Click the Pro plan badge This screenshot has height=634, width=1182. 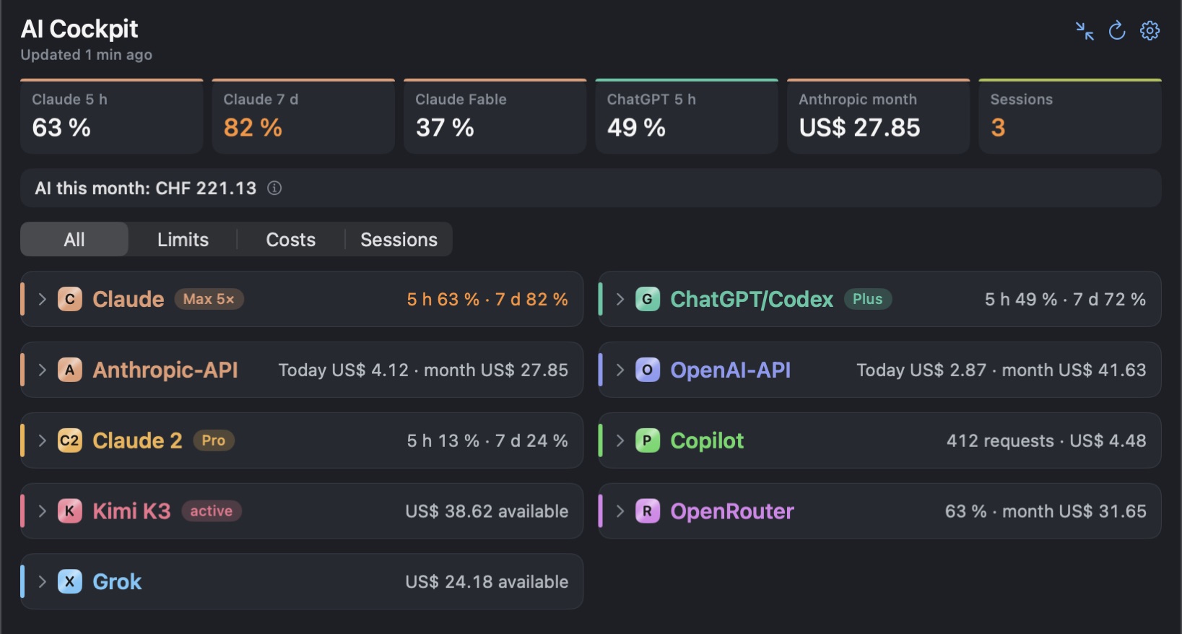tap(214, 440)
